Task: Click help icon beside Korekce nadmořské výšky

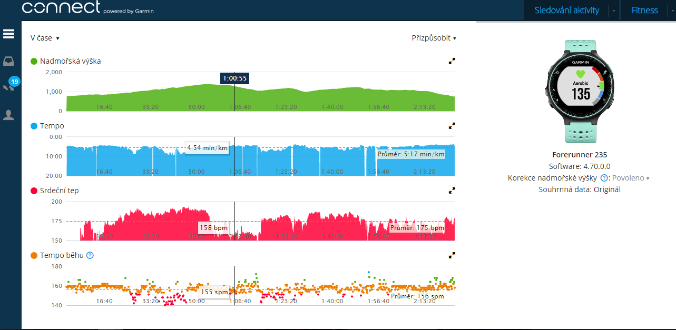Action: pyautogui.click(x=604, y=178)
